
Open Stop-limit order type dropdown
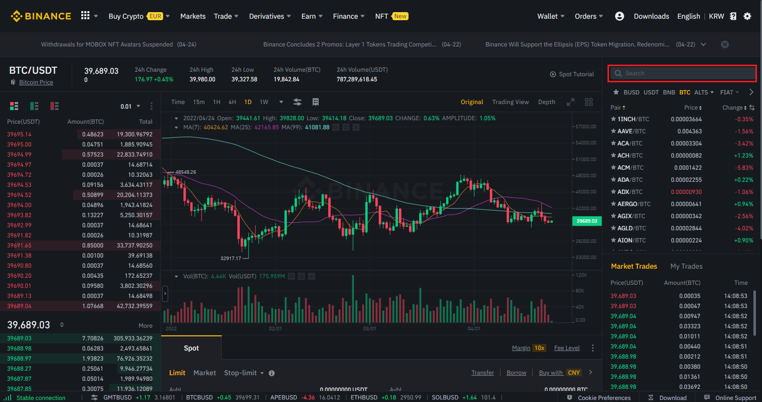tap(244, 373)
